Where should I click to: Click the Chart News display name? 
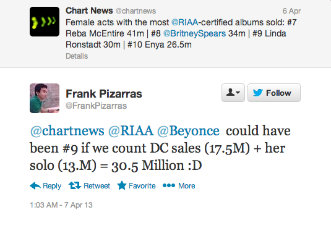89,11
